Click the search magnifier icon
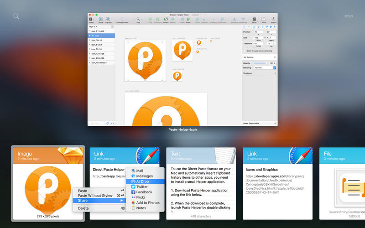Screen dimensions: 365x228 16,16
